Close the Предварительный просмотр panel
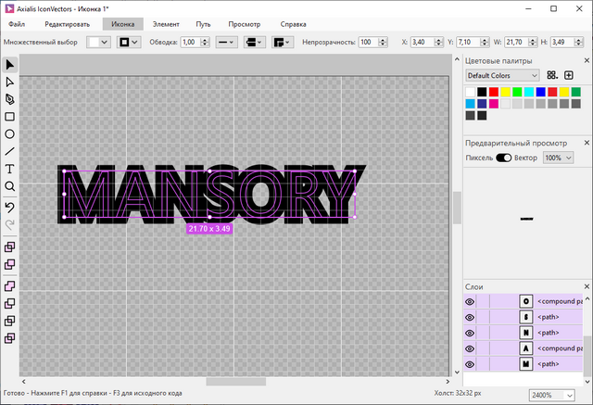This screenshot has height=405, width=593. 587,143
